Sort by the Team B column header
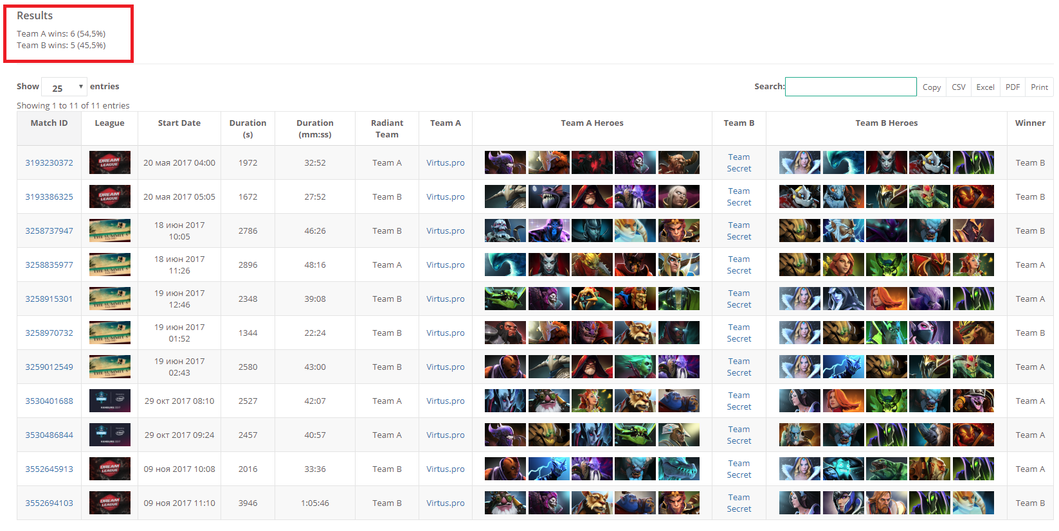Viewport: 1059px width, 531px height. 739,128
